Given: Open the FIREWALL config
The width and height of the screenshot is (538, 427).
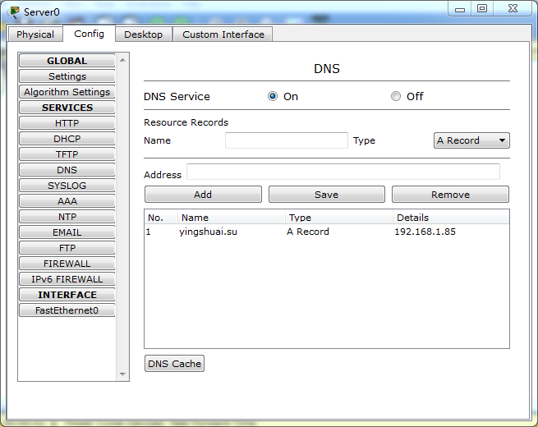Looking at the screenshot, I should pyautogui.click(x=67, y=264).
